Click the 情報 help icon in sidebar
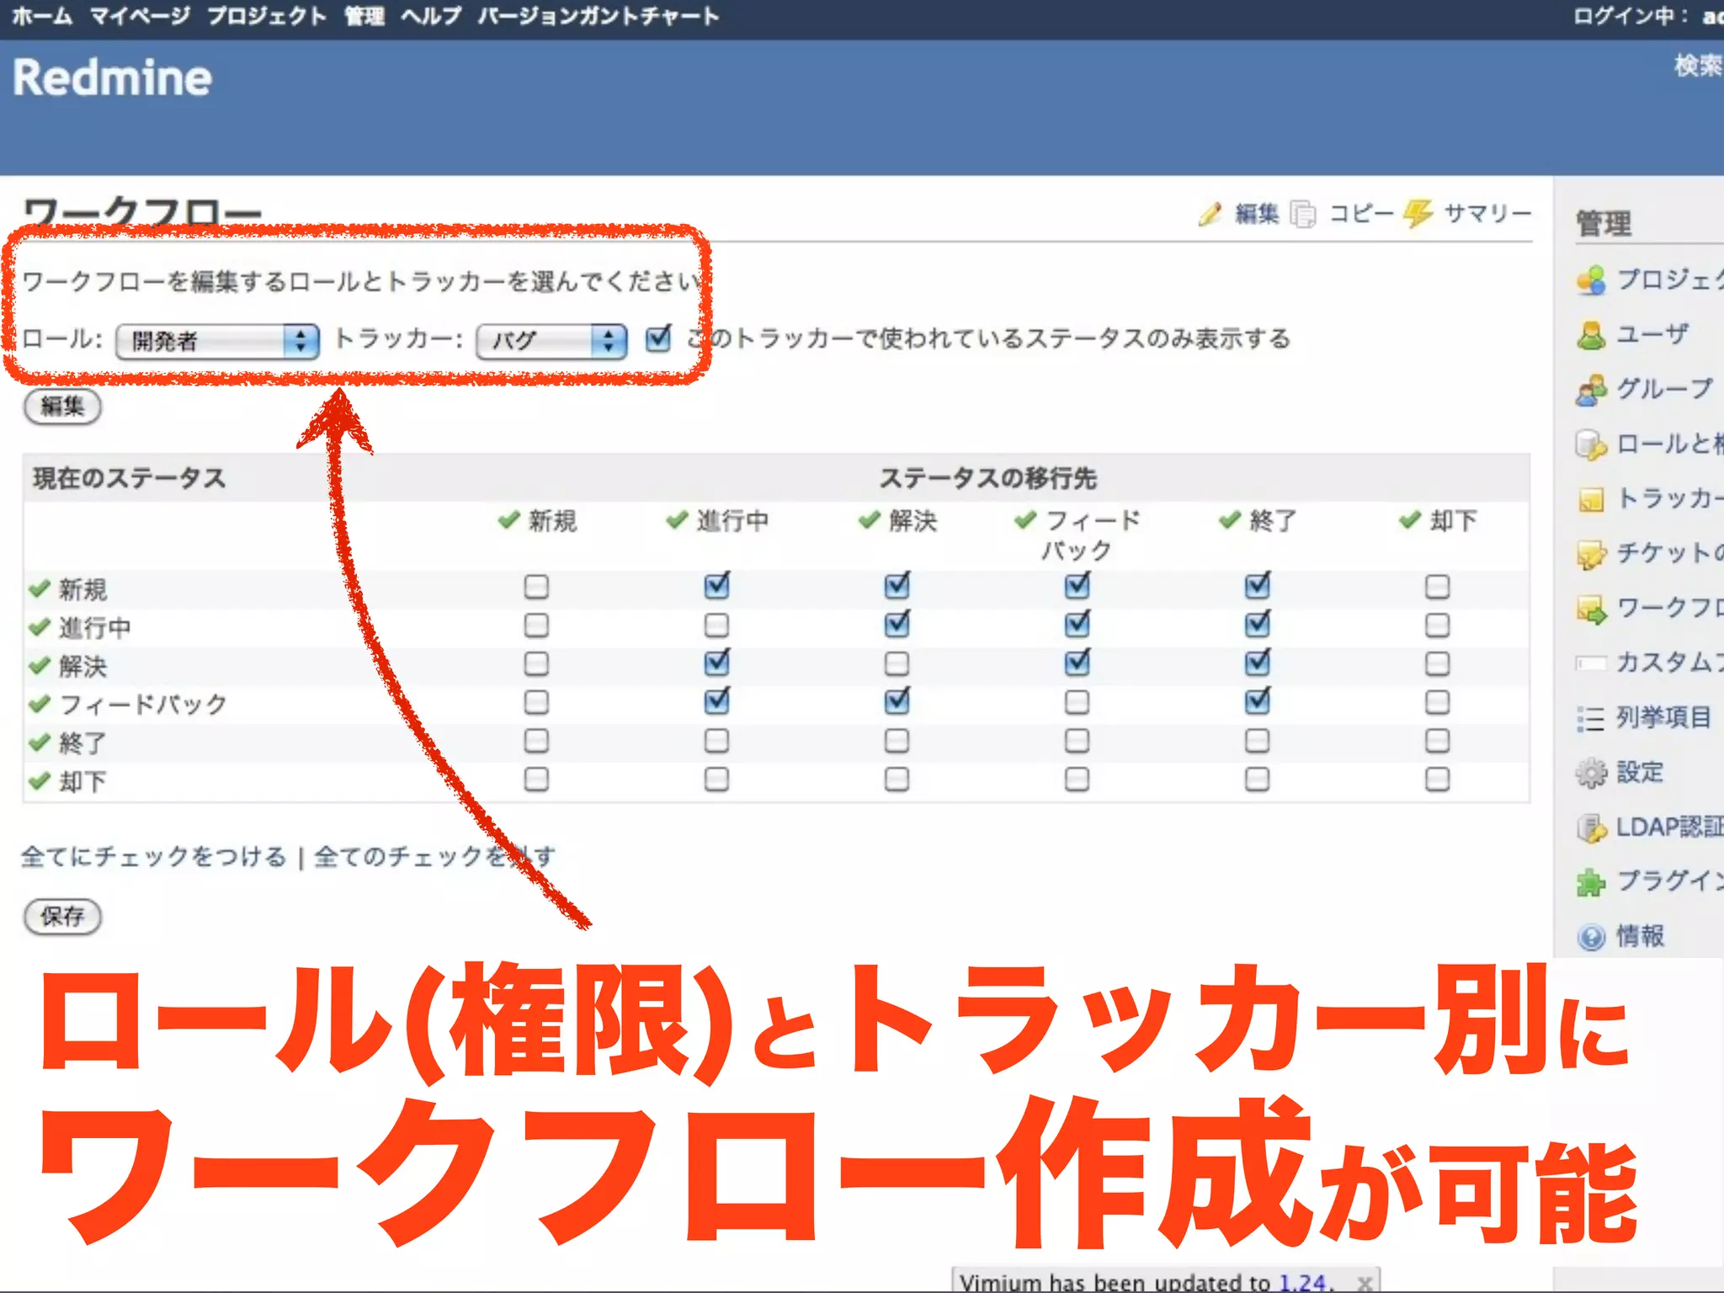Screen dimensions: 1724x1293 (x=1591, y=937)
